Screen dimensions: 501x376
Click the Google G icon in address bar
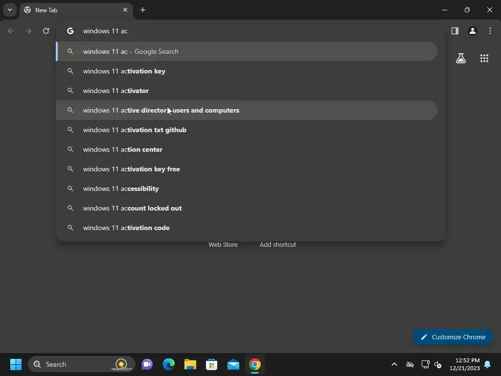tap(70, 31)
